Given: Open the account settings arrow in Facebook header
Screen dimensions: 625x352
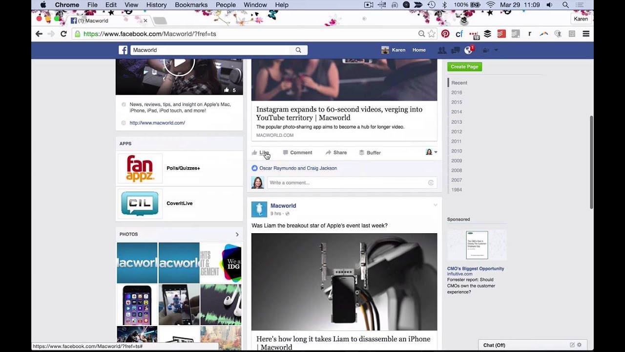Looking at the screenshot, I should [496, 50].
